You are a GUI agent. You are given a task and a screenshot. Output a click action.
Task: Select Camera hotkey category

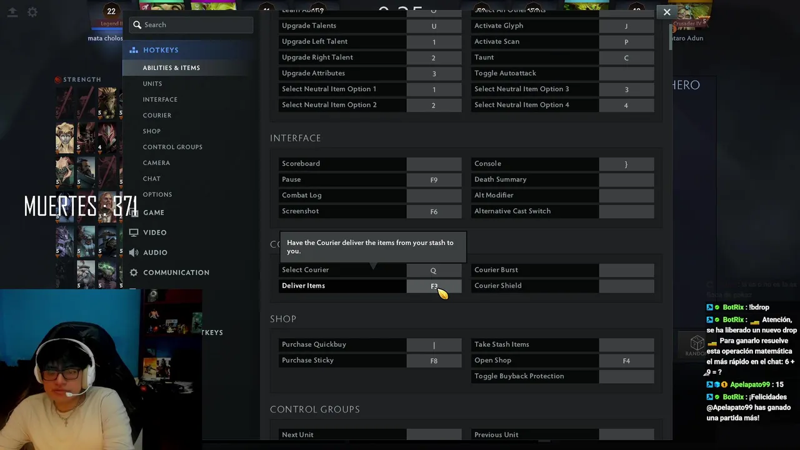point(156,162)
